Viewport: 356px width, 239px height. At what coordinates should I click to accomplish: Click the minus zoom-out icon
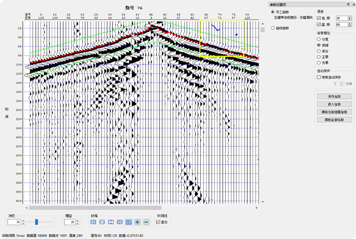coord(146,222)
